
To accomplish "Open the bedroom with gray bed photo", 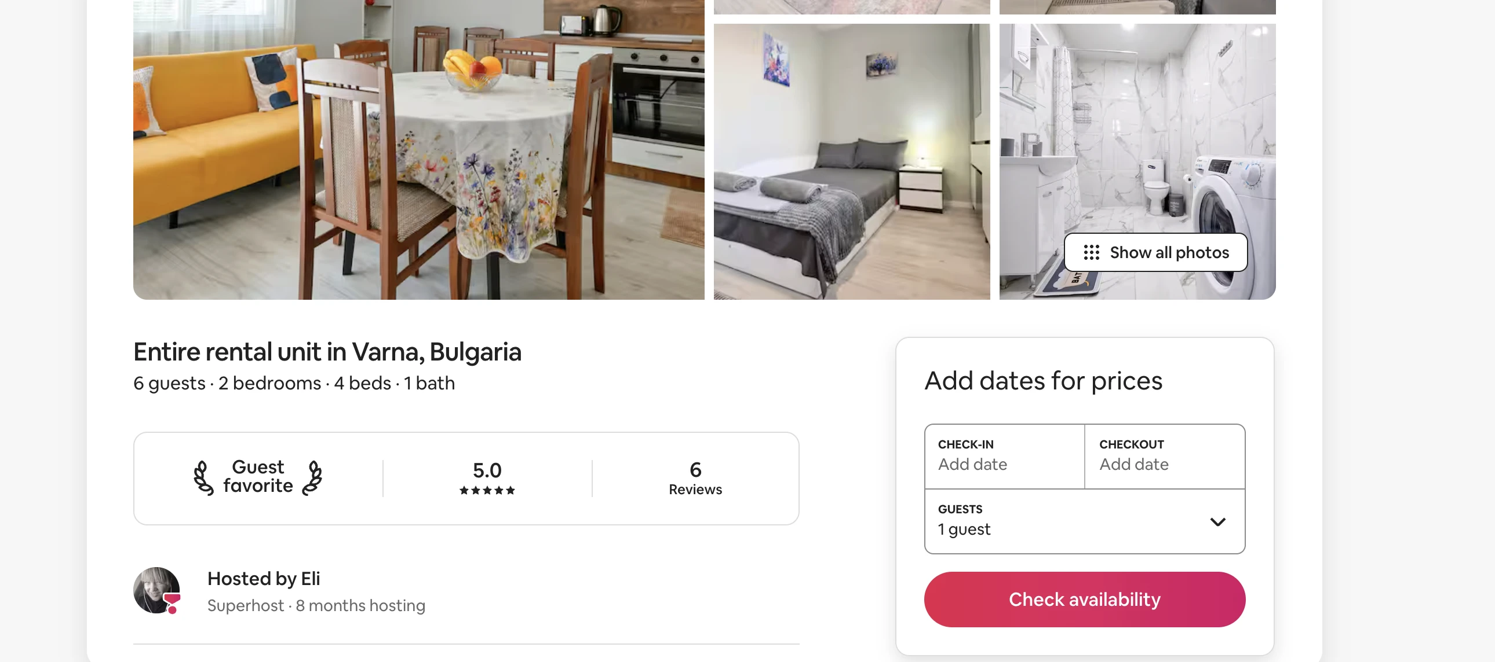I will point(851,161).
